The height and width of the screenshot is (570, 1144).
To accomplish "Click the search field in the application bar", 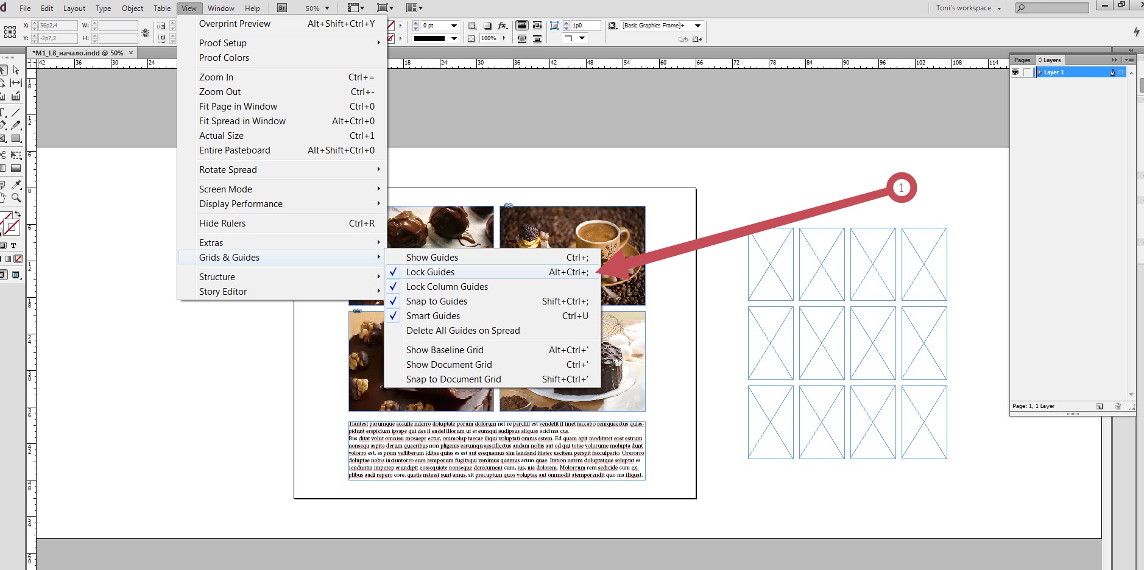I will 1051,8.
